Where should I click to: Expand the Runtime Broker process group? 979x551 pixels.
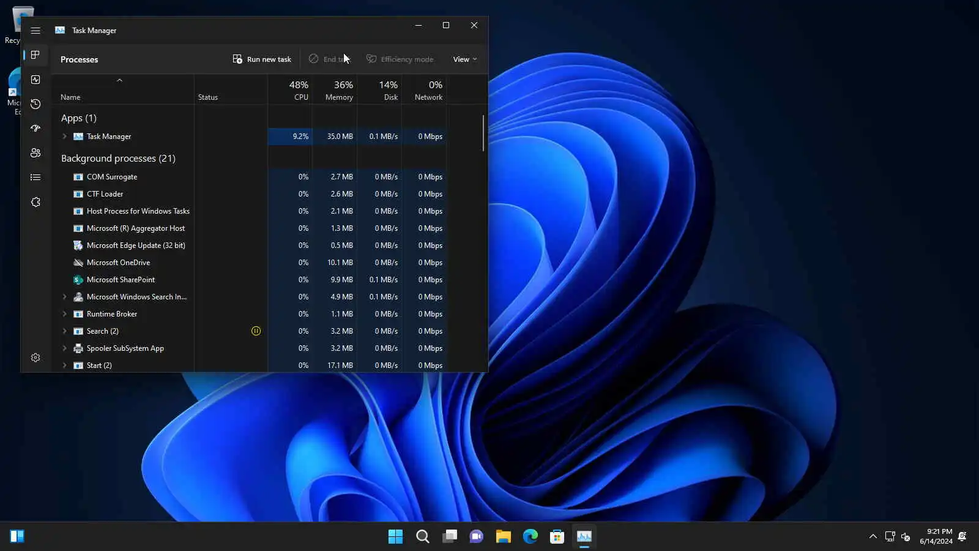tap(64, 314)
